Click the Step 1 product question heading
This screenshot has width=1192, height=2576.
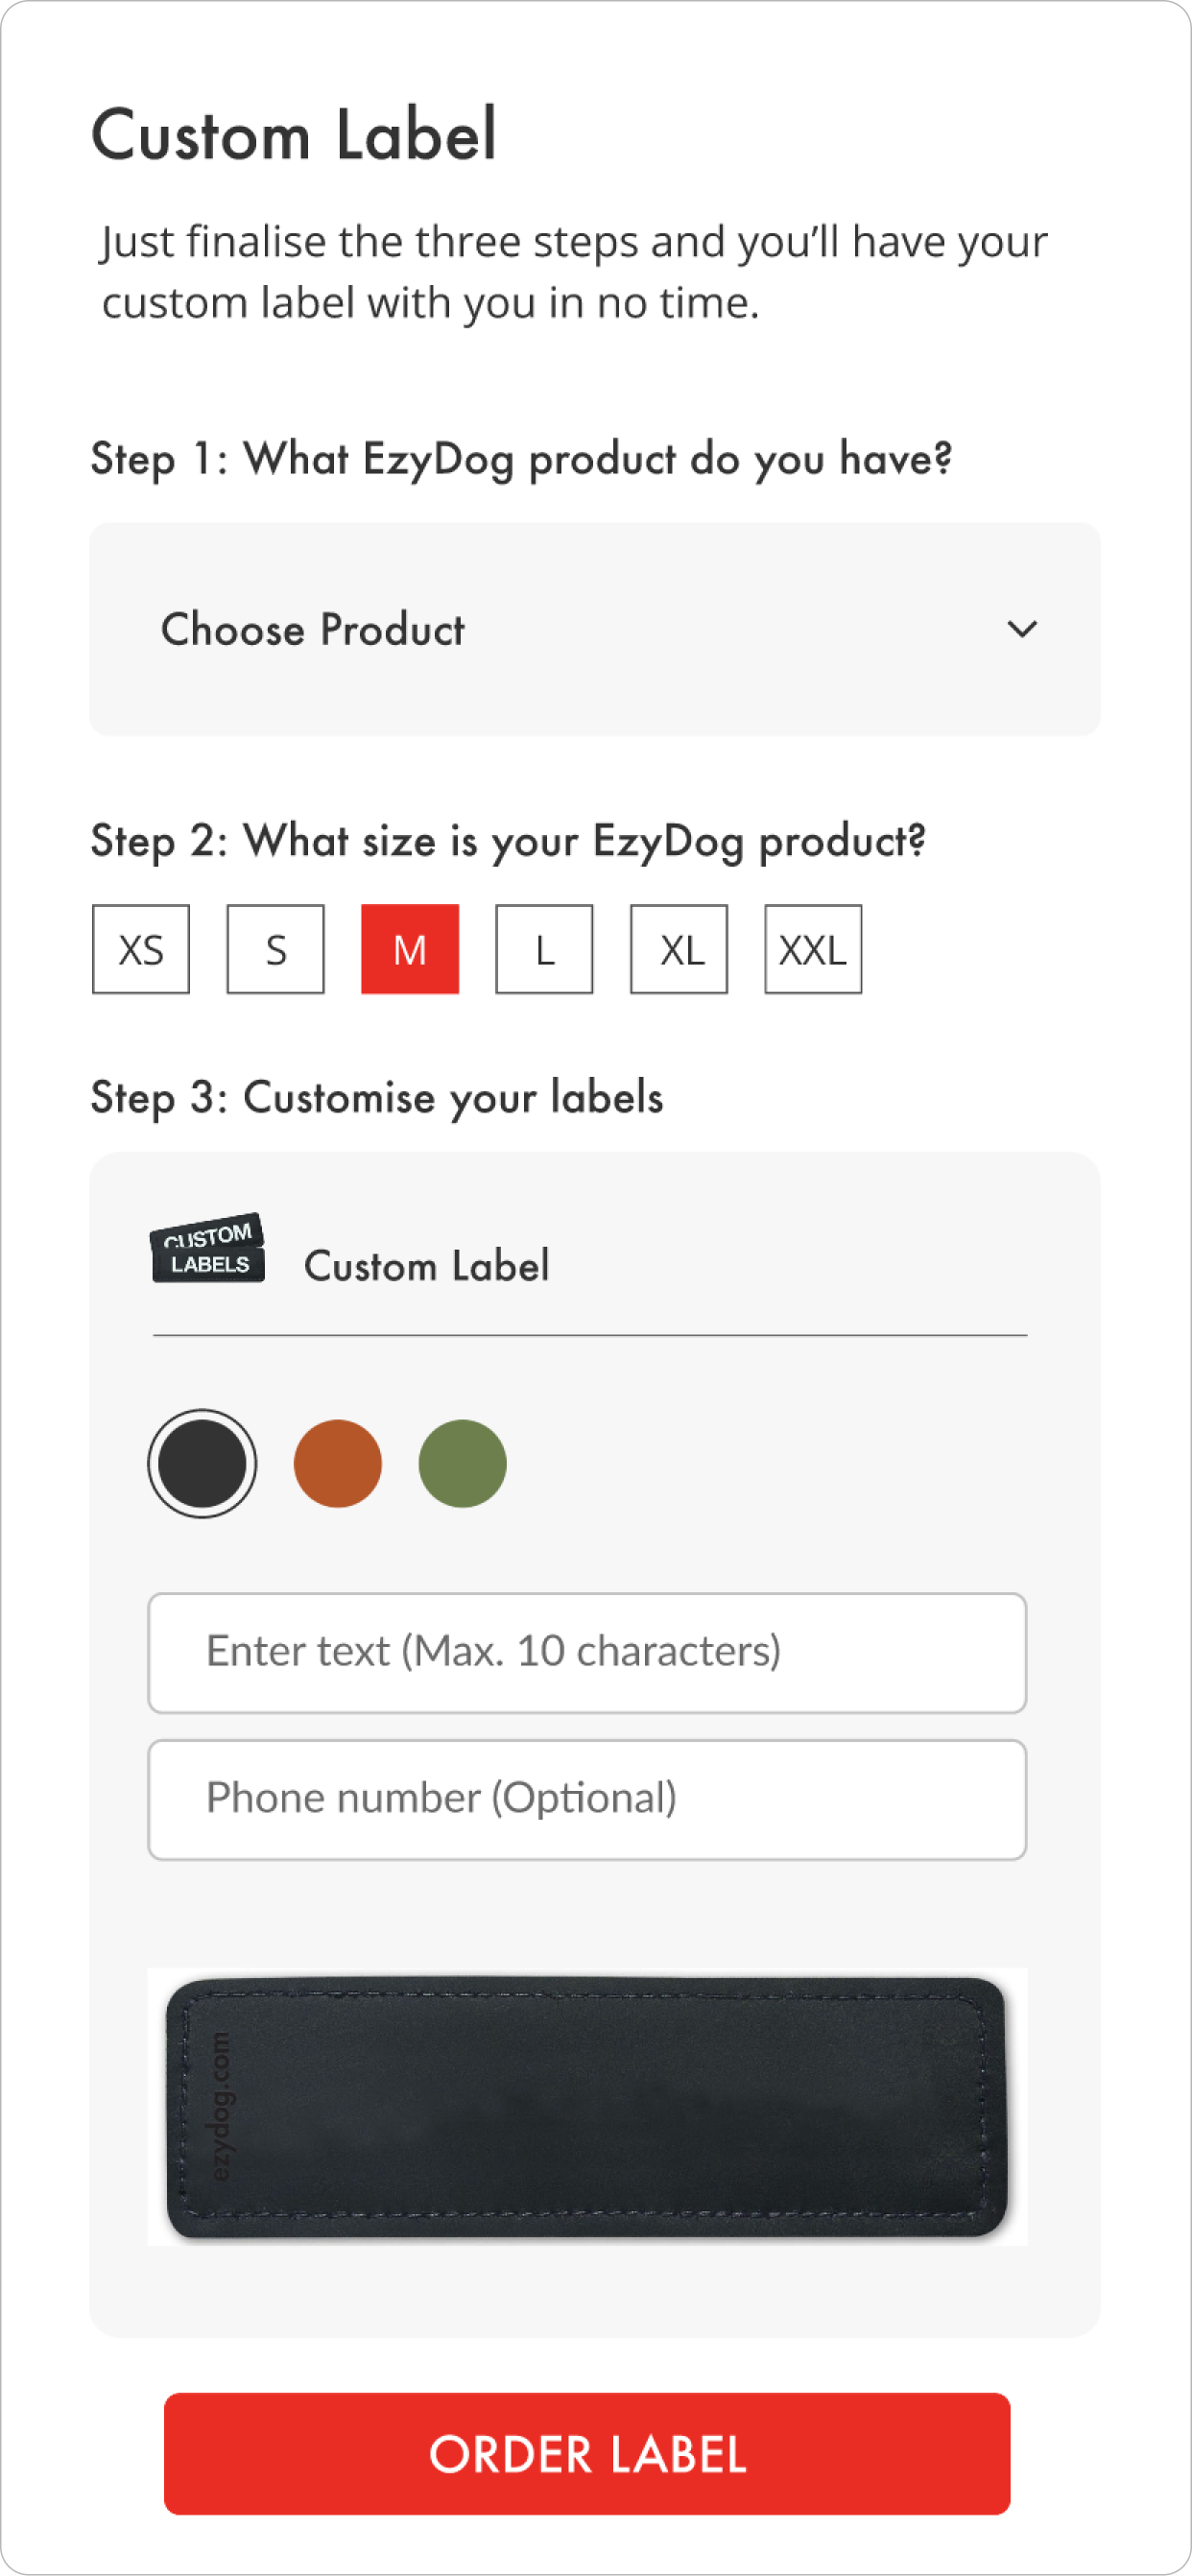(521, 459)
